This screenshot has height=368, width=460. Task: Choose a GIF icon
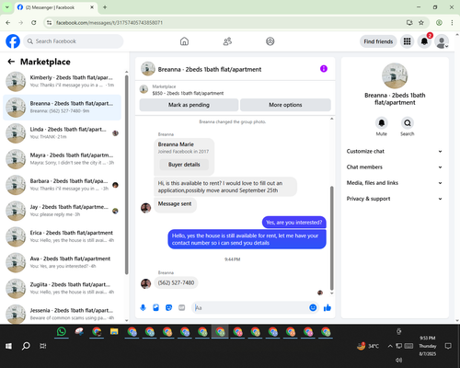[x=182, y=307]
